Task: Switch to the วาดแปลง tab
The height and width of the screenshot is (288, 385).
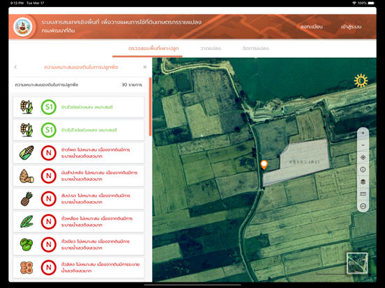Action: (x=211, y=49)
